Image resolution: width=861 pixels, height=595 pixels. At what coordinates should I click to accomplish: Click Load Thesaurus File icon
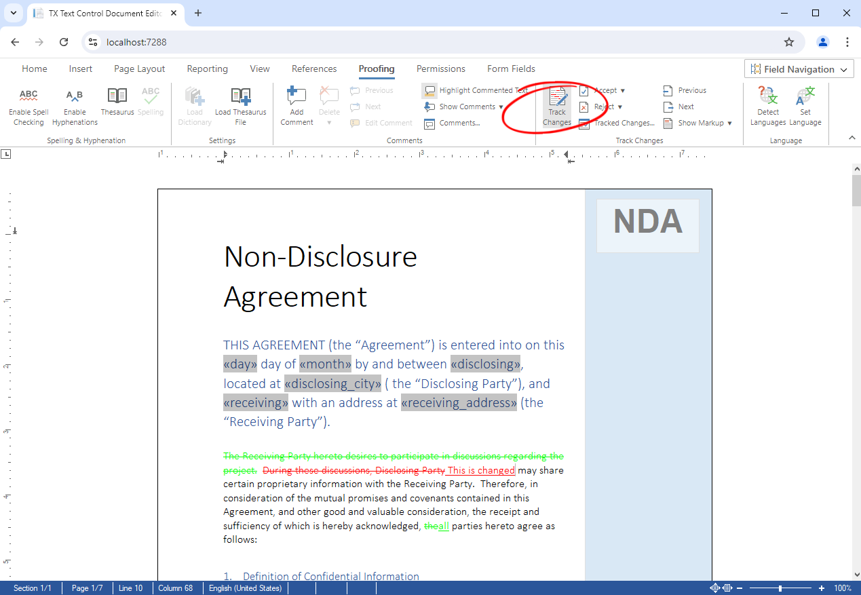click(x=240, y=107)
